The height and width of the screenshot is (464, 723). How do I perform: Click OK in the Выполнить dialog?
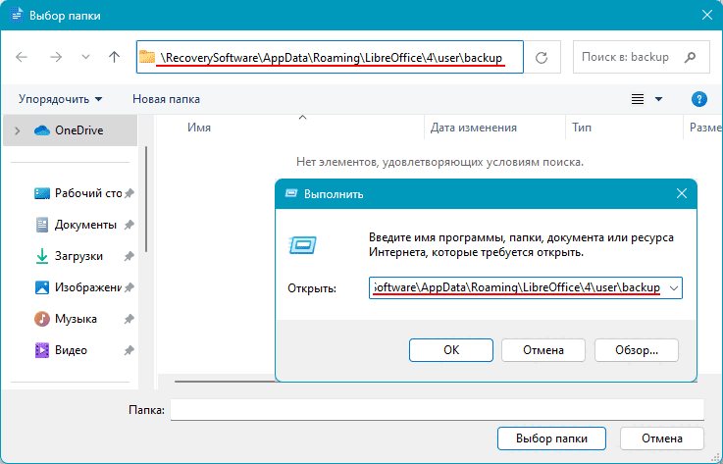coord(451,350)
